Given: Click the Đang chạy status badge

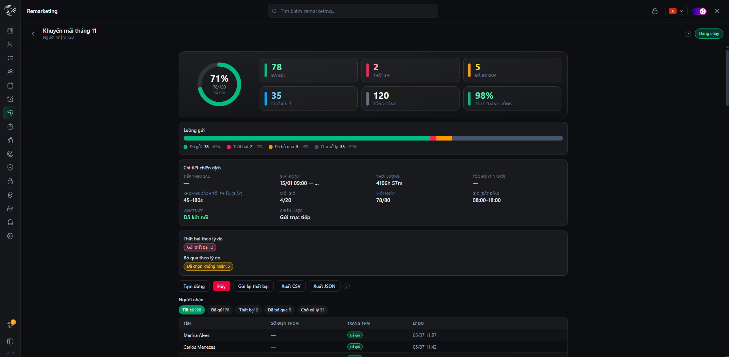Looking at the screenshot, I should (709, 34).
